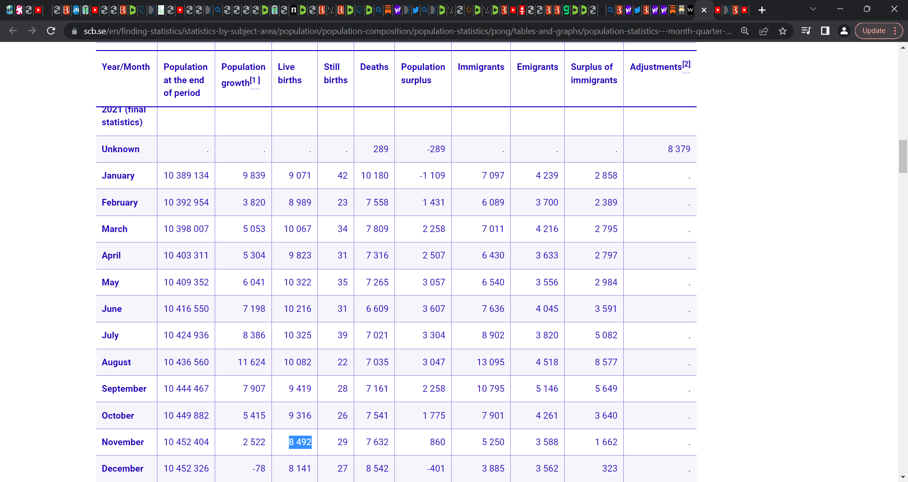The height and width of the screenshot is (482, 908).
Task: Click the address bar URL field
Action: tap(407, 31)
